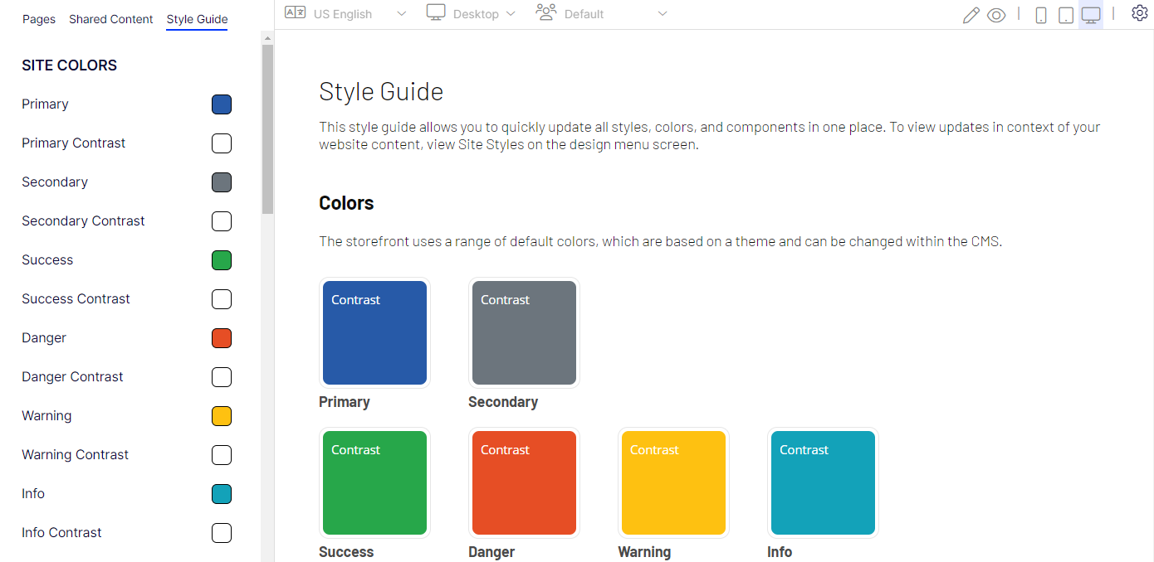Image resolution: width=1154 pixels, height=562 pixels.
Task: Click the Warning Contrast label in sidebar
Action: [76, 454]
